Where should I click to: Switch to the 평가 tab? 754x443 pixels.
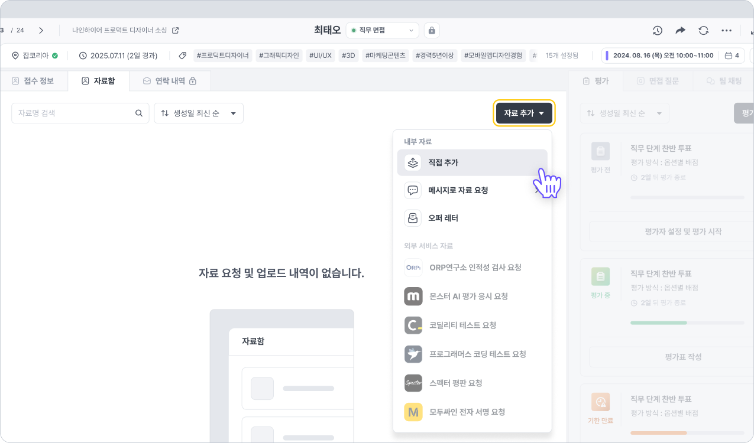tap(596, 81)
